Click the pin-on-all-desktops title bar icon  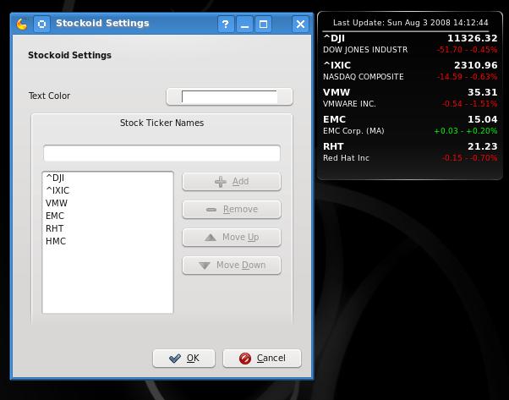coord(42,24)
